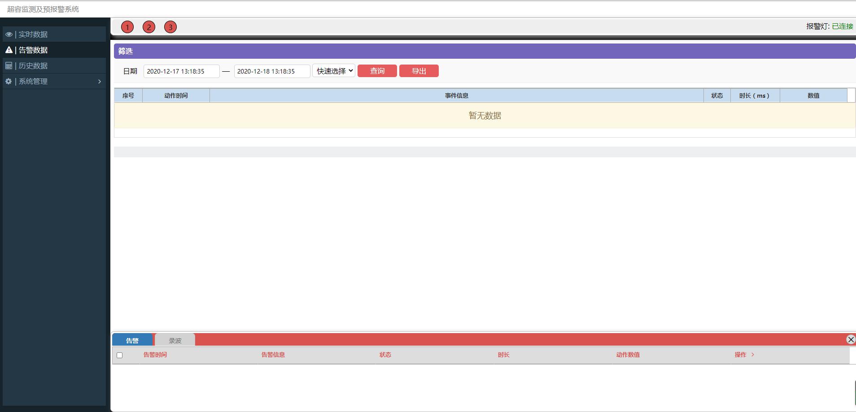This screenshot has width=856, height=412.
Task: Click red circle indicator number 3
Action: 170,27
